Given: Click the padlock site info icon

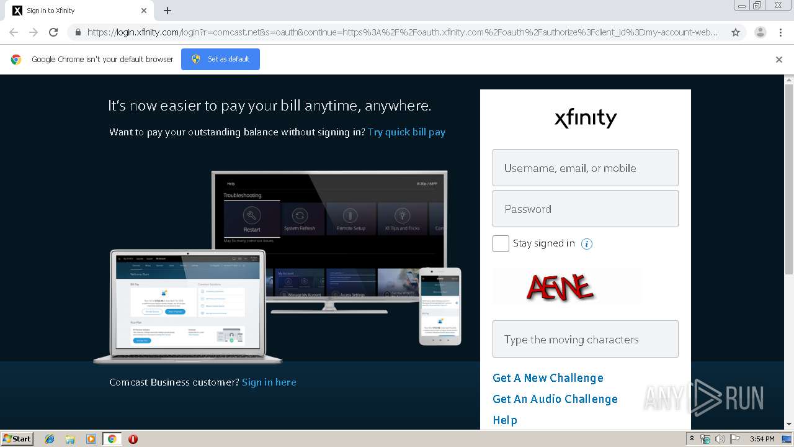Looking at the screenshot, I should pyautogui.click(x=78, y=32).
